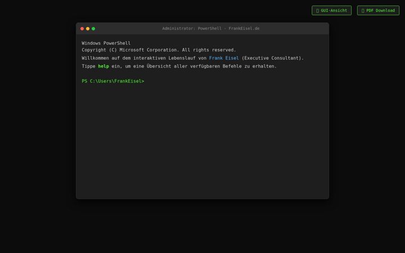405x253 pixels.
Task: Select the highlighted 'help' command word
Action: click(x=103, y=66)
